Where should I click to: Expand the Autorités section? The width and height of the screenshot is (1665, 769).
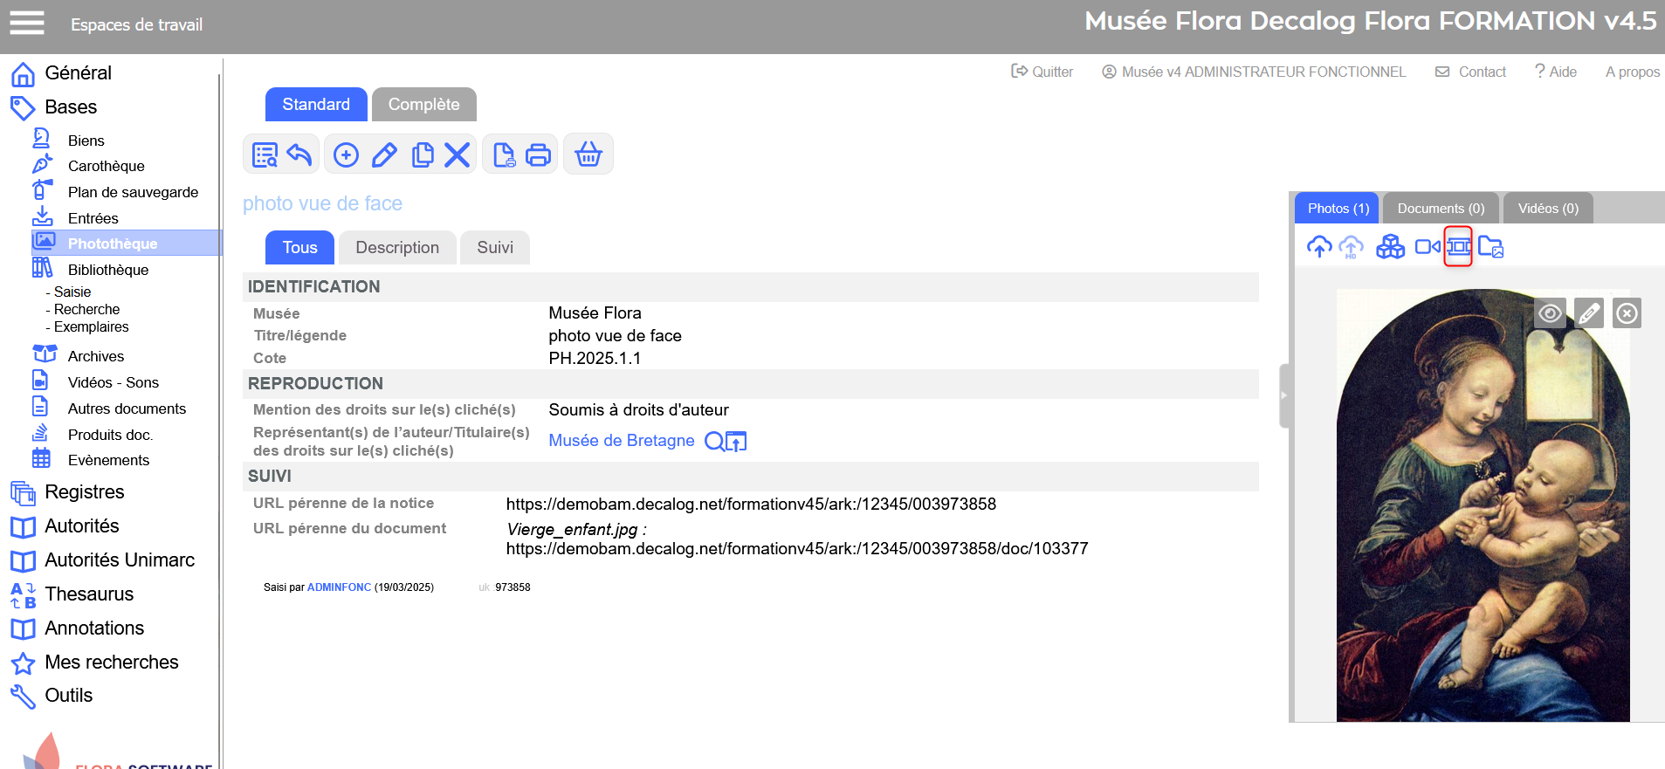coord(81,526)
